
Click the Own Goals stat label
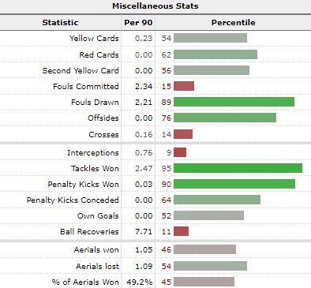[x=98, y=216]
